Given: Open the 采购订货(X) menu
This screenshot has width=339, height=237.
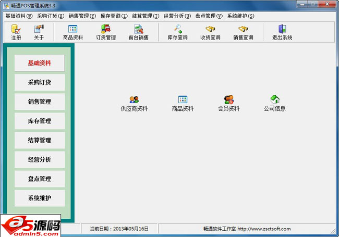Looking at the screenshot, I should point(51,16).
